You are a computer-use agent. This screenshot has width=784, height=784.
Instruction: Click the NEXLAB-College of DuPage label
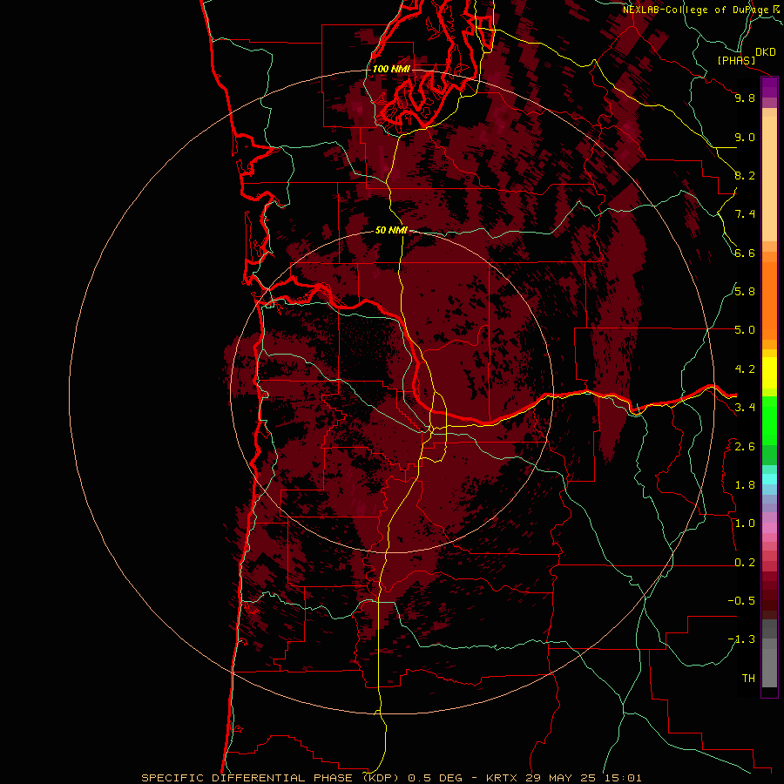697,10
